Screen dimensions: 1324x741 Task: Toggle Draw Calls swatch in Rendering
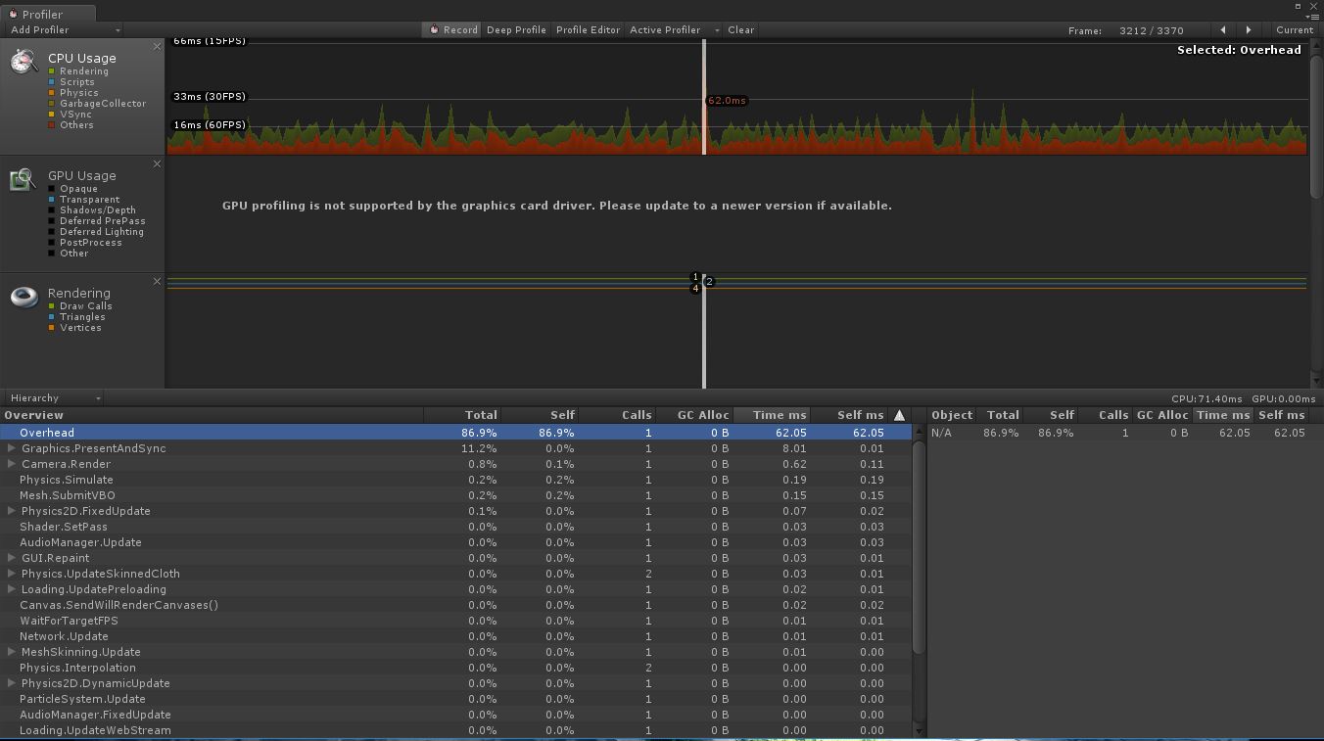[52, 306]
